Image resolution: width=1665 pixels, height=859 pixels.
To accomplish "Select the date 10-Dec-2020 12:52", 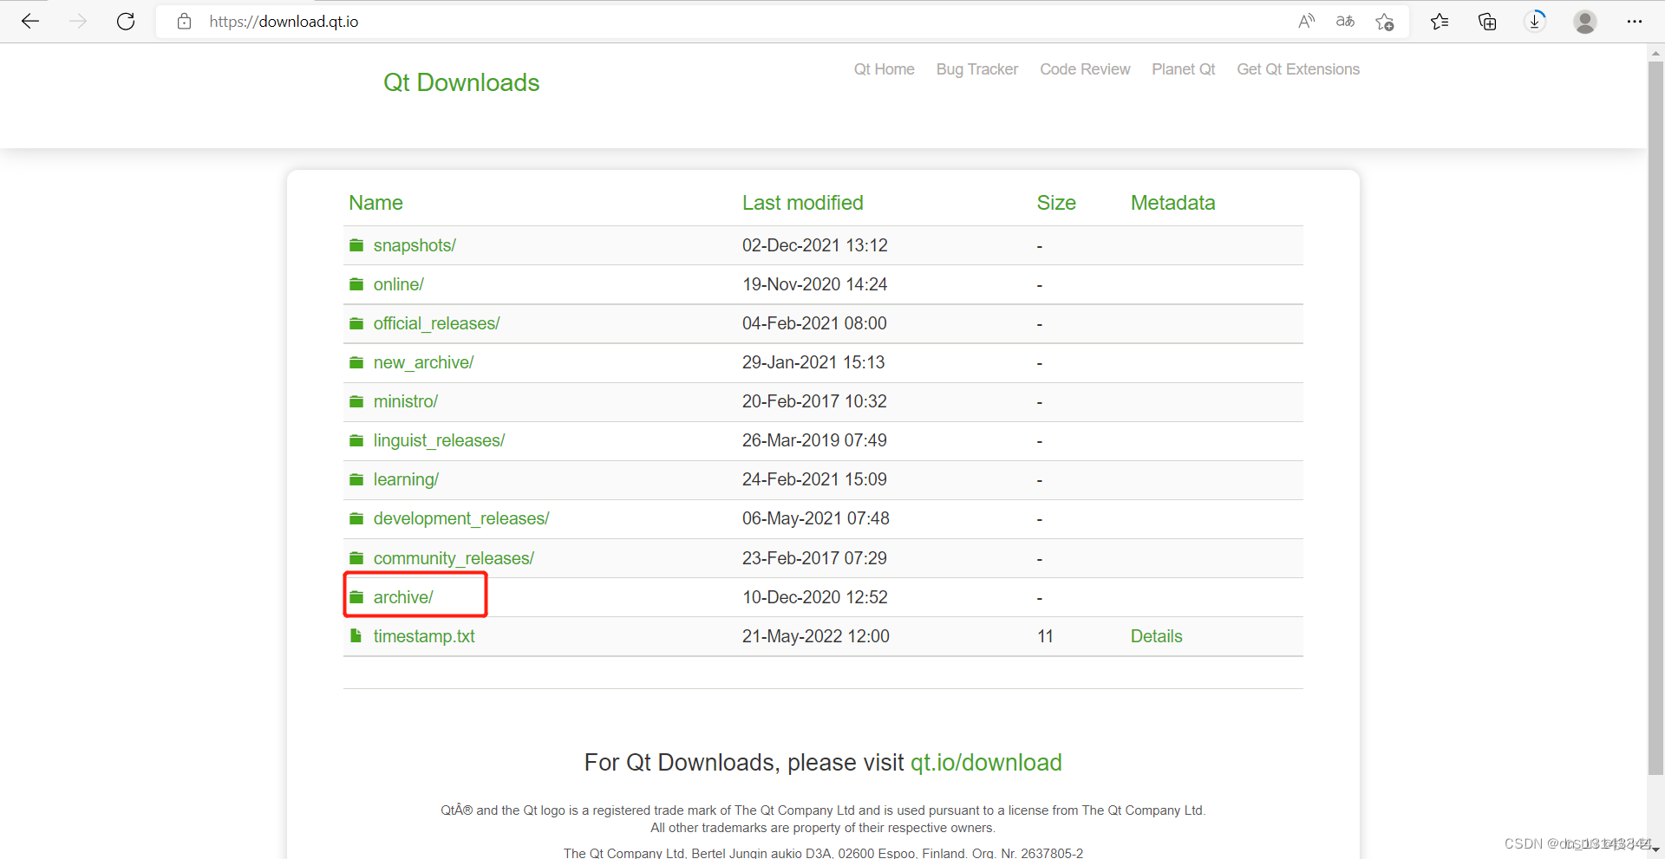I will [815, 597].
